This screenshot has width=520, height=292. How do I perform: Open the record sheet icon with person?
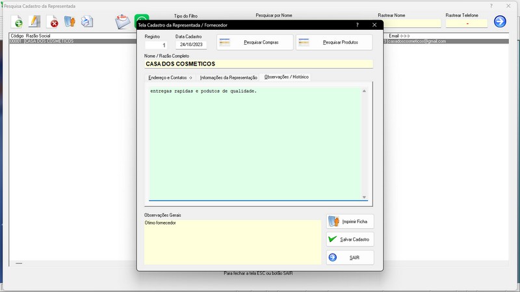(x=70, y=22)
